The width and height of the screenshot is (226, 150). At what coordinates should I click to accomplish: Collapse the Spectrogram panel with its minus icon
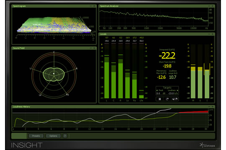91,6
